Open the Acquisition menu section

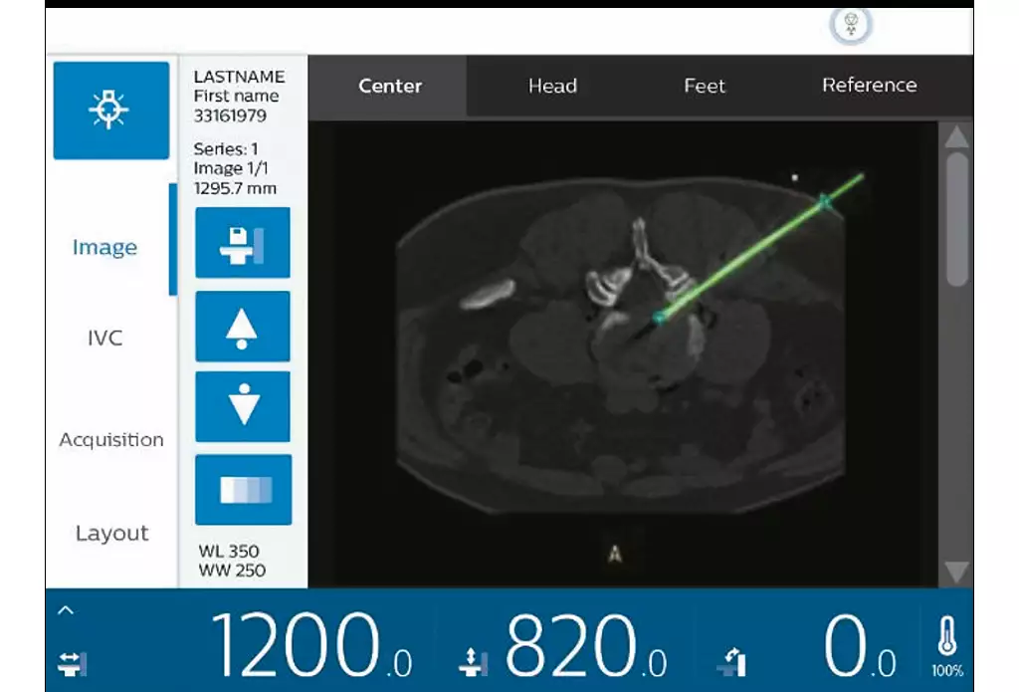coord(111,440)
